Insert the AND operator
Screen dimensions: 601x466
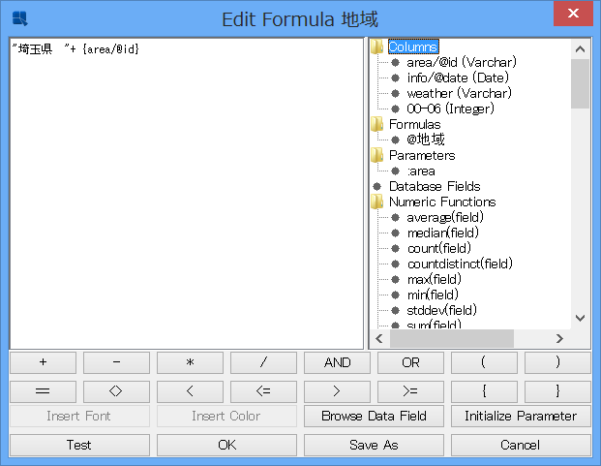click(x=338, y=362)
